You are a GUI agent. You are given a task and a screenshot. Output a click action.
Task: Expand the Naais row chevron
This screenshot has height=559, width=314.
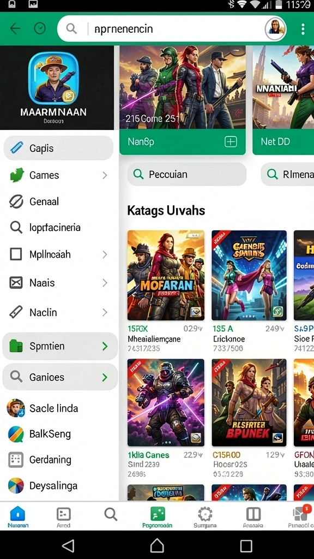pyautogui.click(x=105, y=283)
